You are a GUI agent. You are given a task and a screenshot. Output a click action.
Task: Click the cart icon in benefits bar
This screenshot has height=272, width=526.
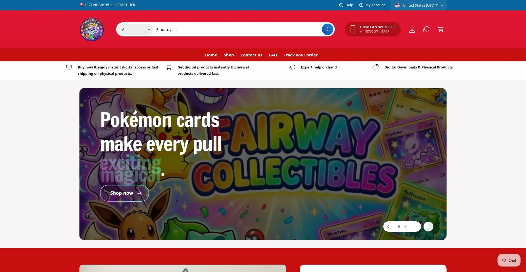point(169,67)
